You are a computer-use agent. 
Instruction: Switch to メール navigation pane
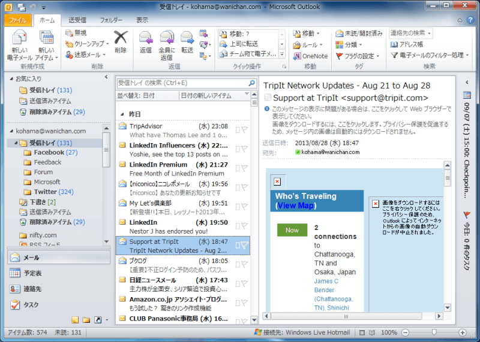(x=58, y=258)
